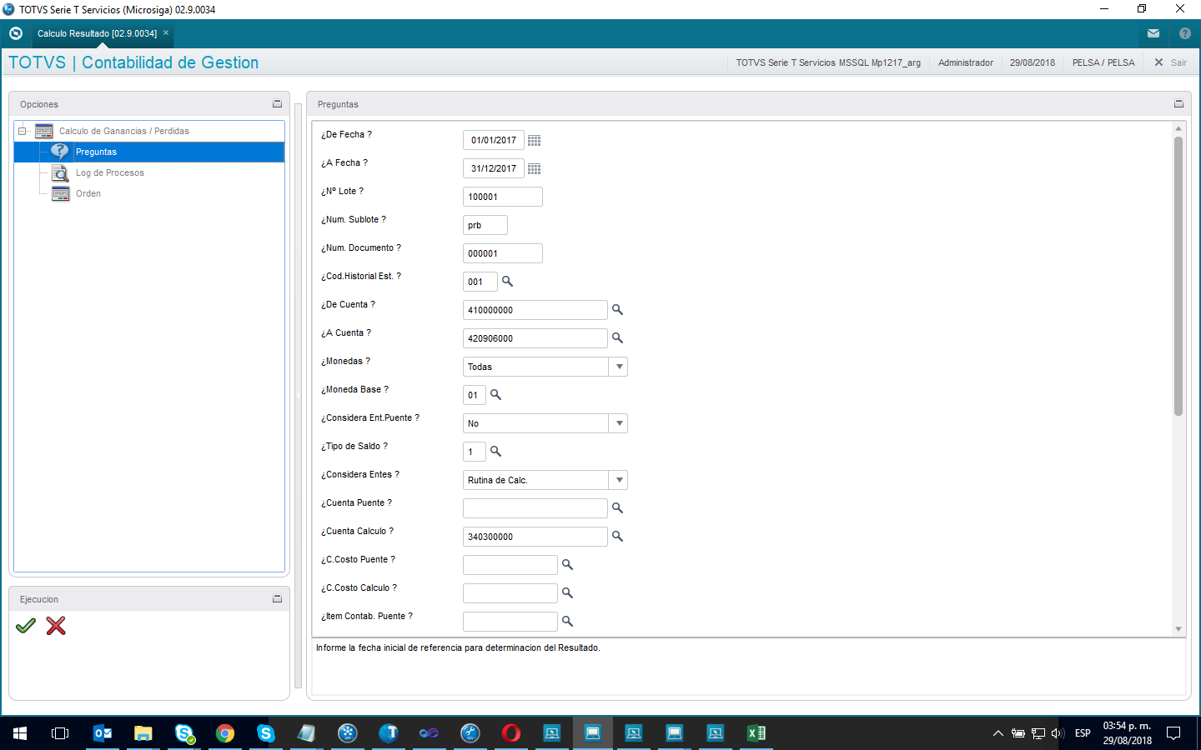Collapse Calculo de Ganancias / Perdidas tree node

click(x=23, y=132)
